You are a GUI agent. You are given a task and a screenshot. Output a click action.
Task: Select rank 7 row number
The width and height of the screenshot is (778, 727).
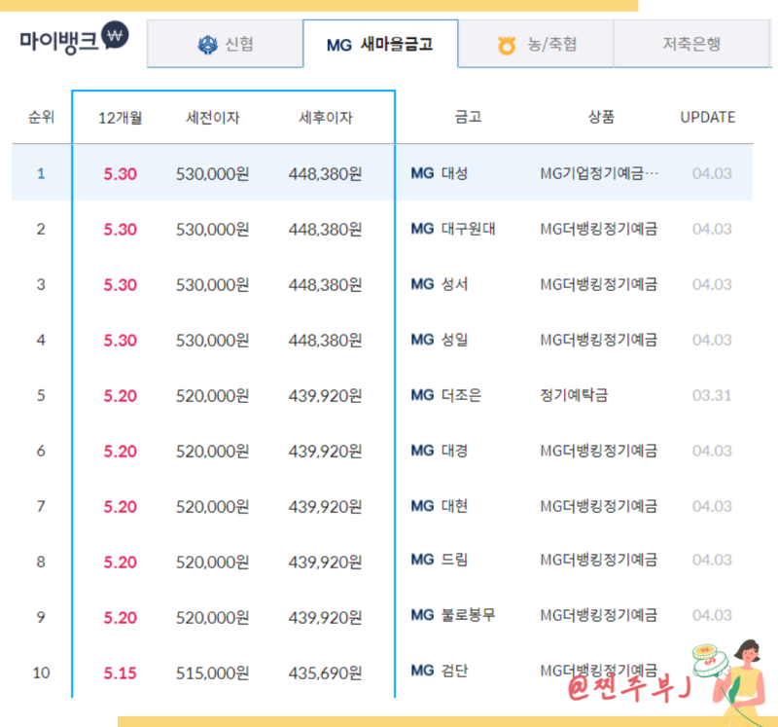pos(41,506)
